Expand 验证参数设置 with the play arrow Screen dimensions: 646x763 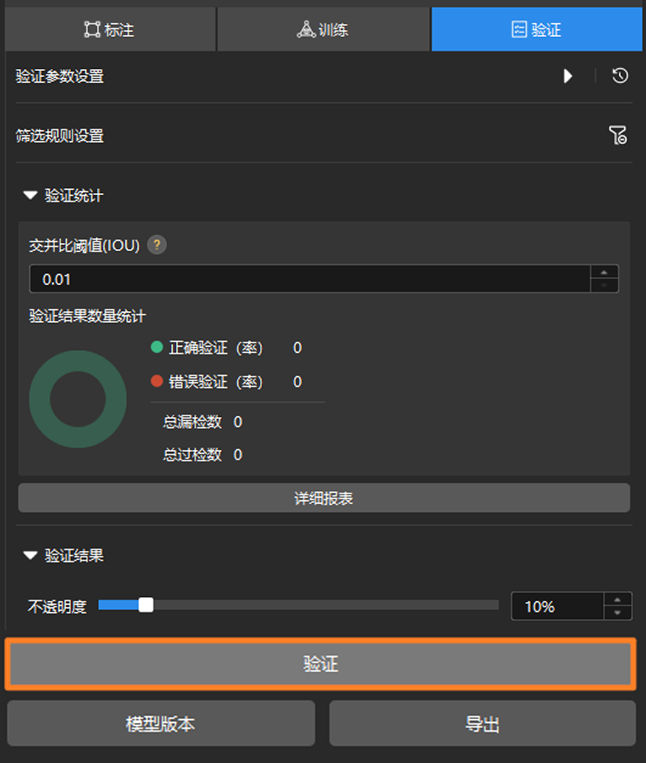pos(568,76)
